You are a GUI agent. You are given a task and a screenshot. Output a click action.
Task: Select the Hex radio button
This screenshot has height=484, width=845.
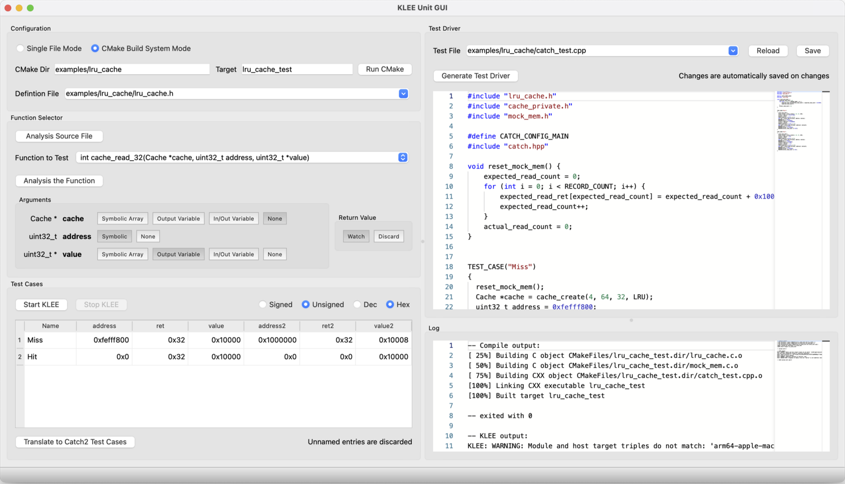click(x=390, y=305)
